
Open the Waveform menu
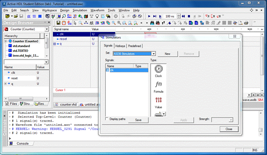pos(98,10)
